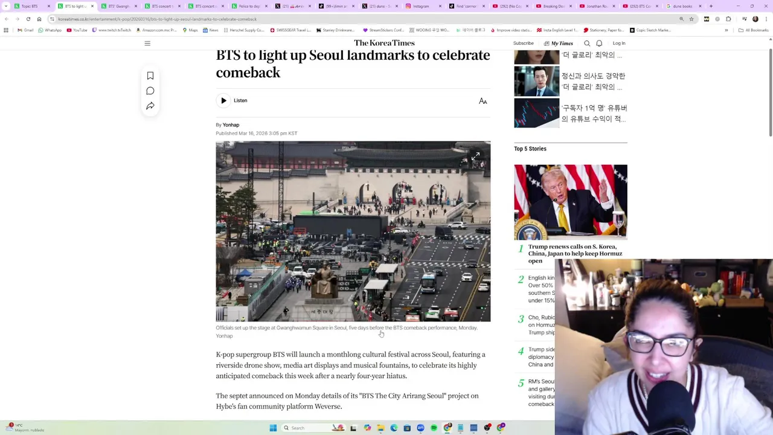Click the Subscribe link

pos(524,43)
